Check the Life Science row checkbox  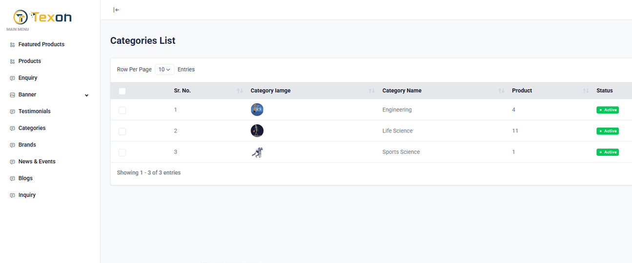pyautogui.click(x=122, y=131)
